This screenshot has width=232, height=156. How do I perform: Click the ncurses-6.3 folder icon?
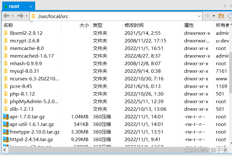coord(6,78)
